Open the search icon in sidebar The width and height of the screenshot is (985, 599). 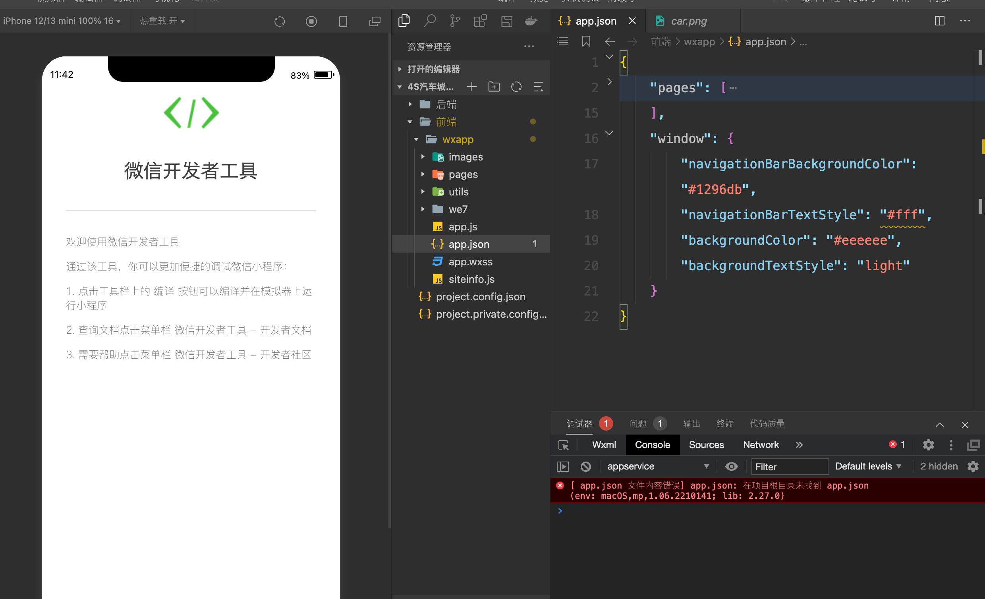pos(429,21)
